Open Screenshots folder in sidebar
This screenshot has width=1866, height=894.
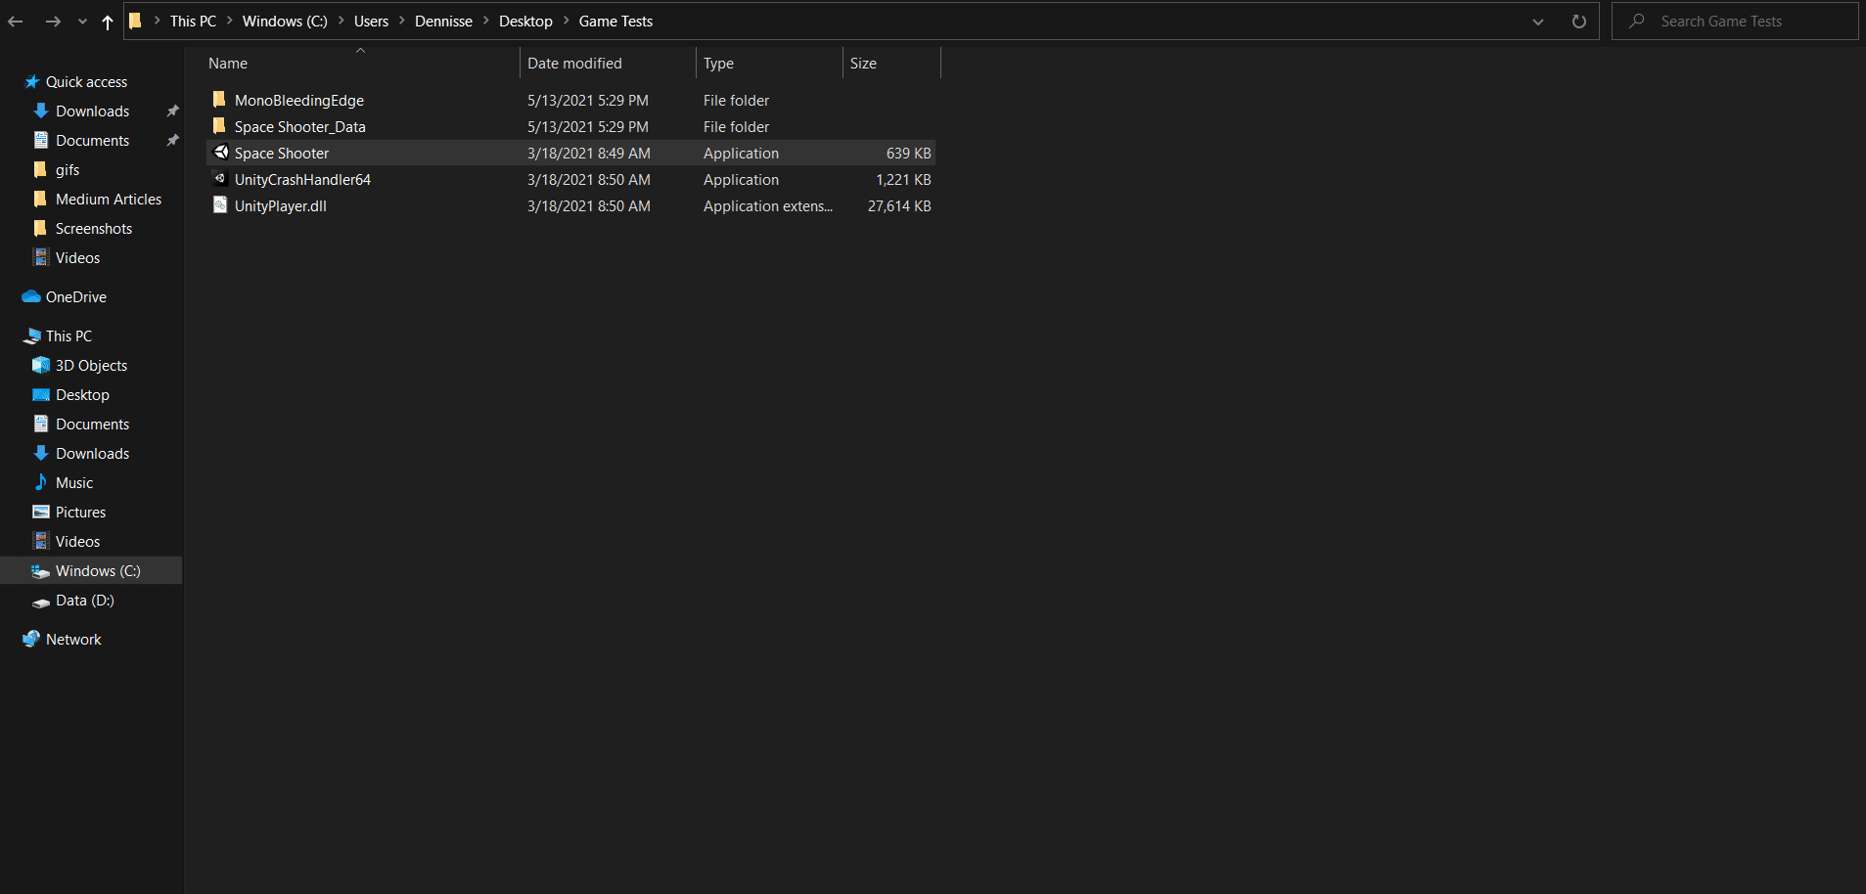coord(94,229)
